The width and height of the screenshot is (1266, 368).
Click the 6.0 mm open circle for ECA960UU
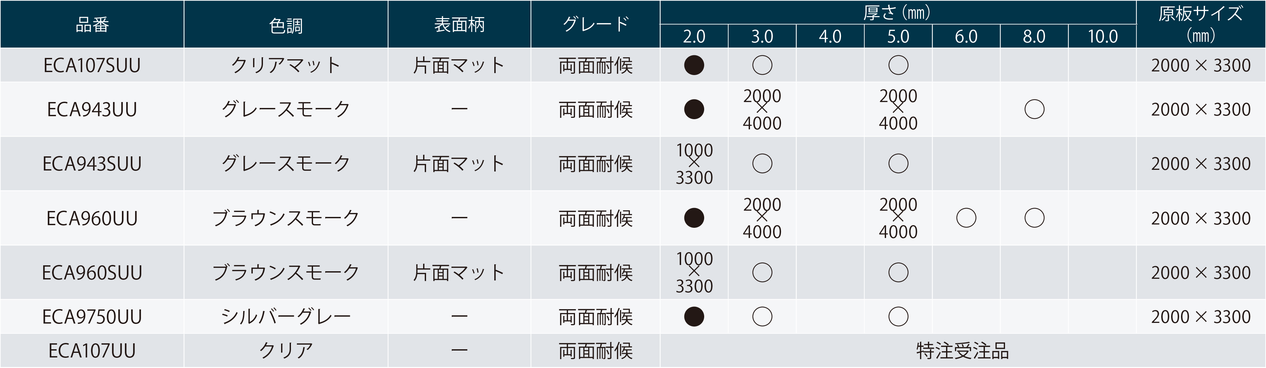(966, 218)
